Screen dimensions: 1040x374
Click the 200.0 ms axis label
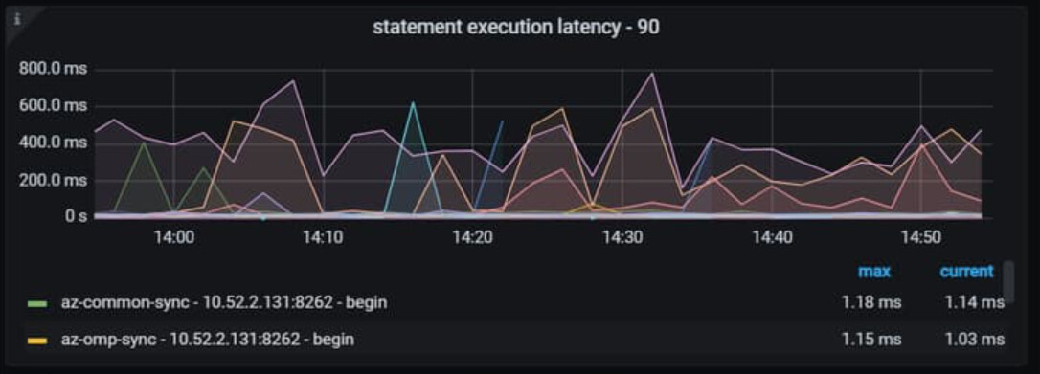tap(53, 180)
